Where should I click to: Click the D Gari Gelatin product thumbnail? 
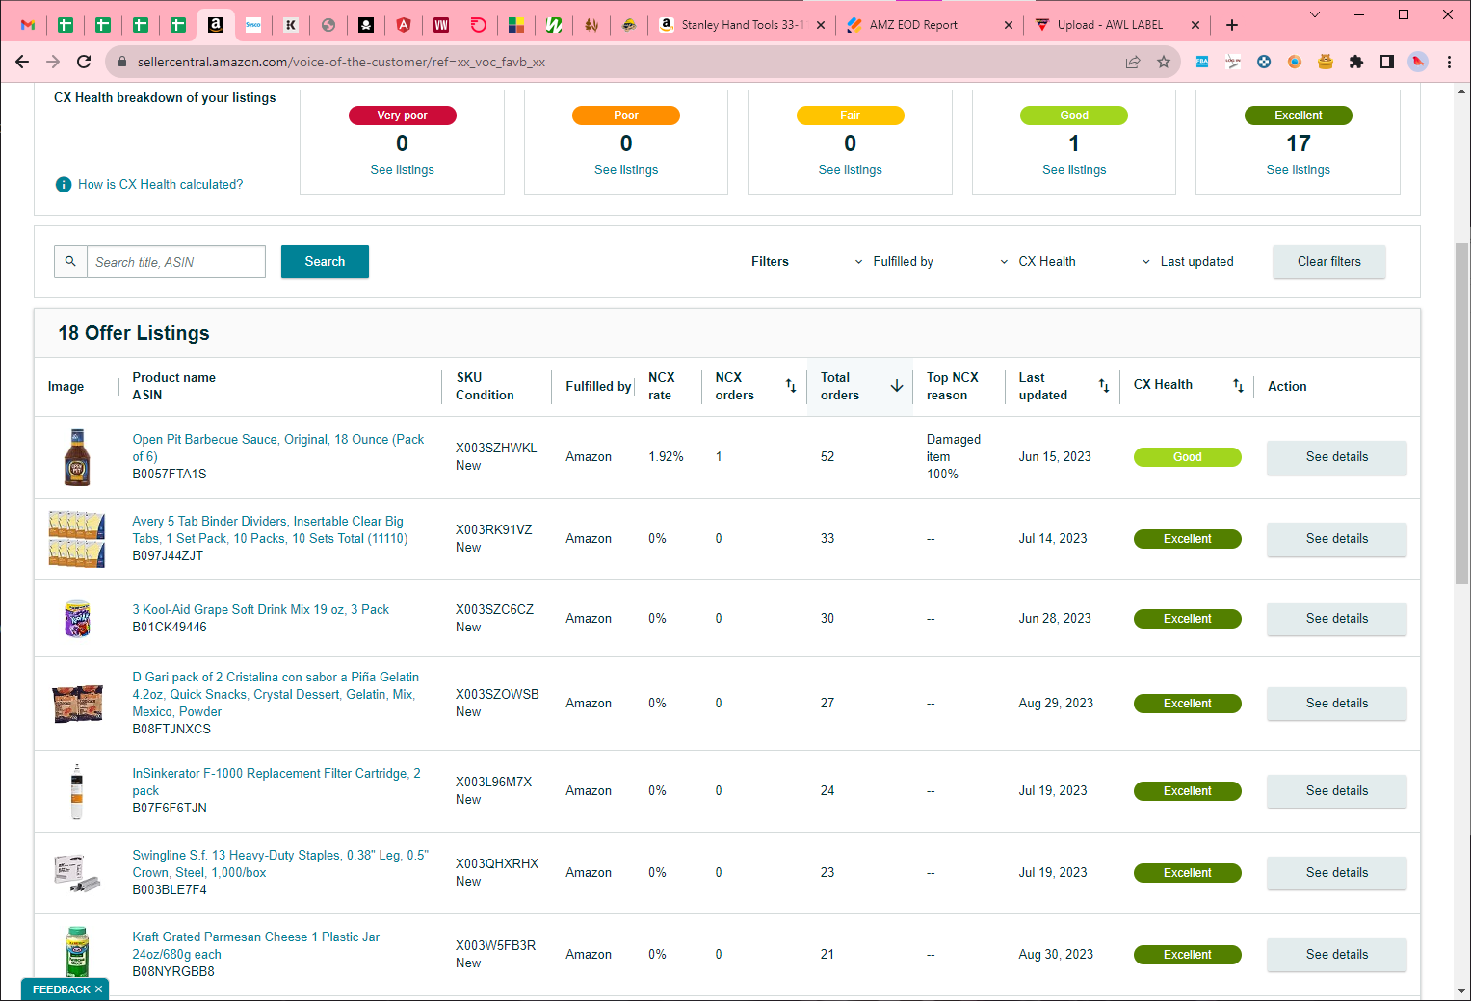[x=77, y=704]
